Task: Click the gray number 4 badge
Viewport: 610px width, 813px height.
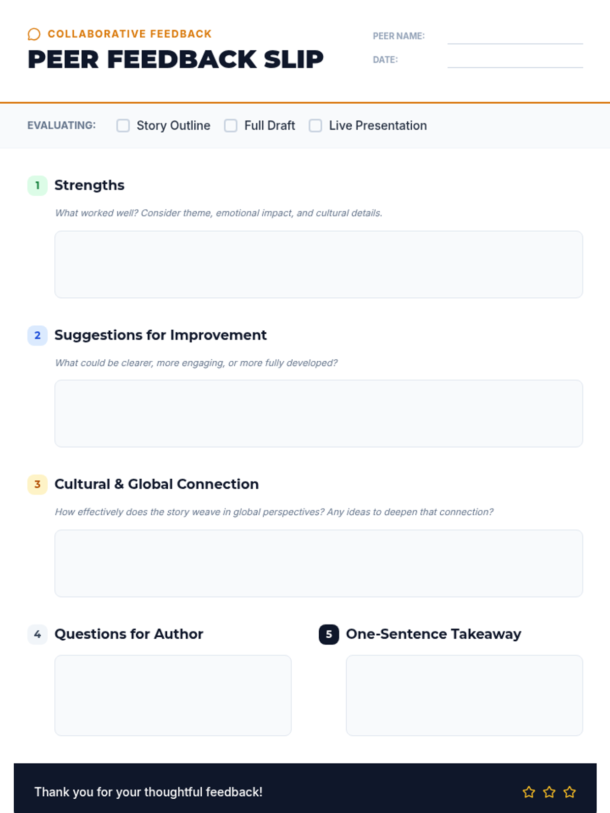Action: 37,634
